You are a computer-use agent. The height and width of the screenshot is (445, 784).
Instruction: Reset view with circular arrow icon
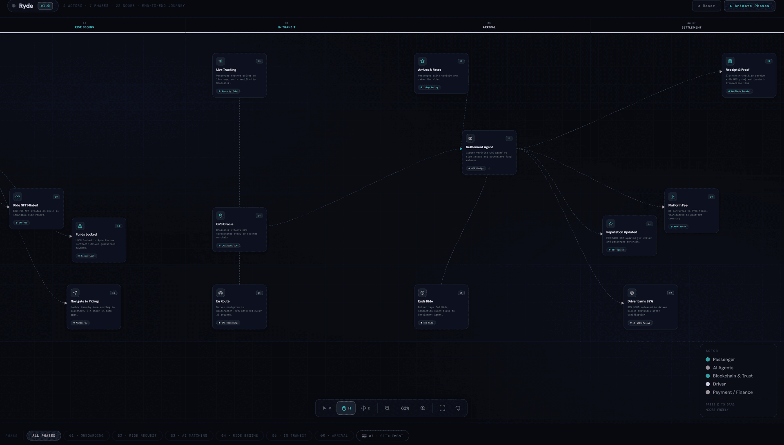click(458, 408)
